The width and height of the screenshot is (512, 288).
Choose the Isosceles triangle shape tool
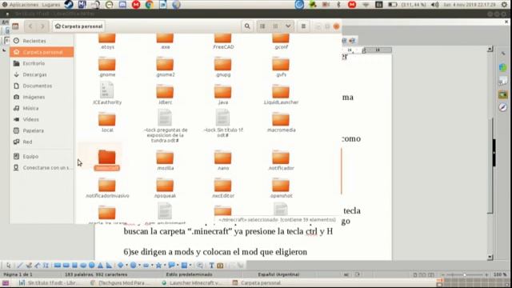click(x=100, y=266)
